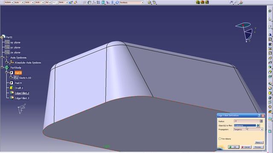Click the Axis System icon in top toolbar

(x=94, y=2)
